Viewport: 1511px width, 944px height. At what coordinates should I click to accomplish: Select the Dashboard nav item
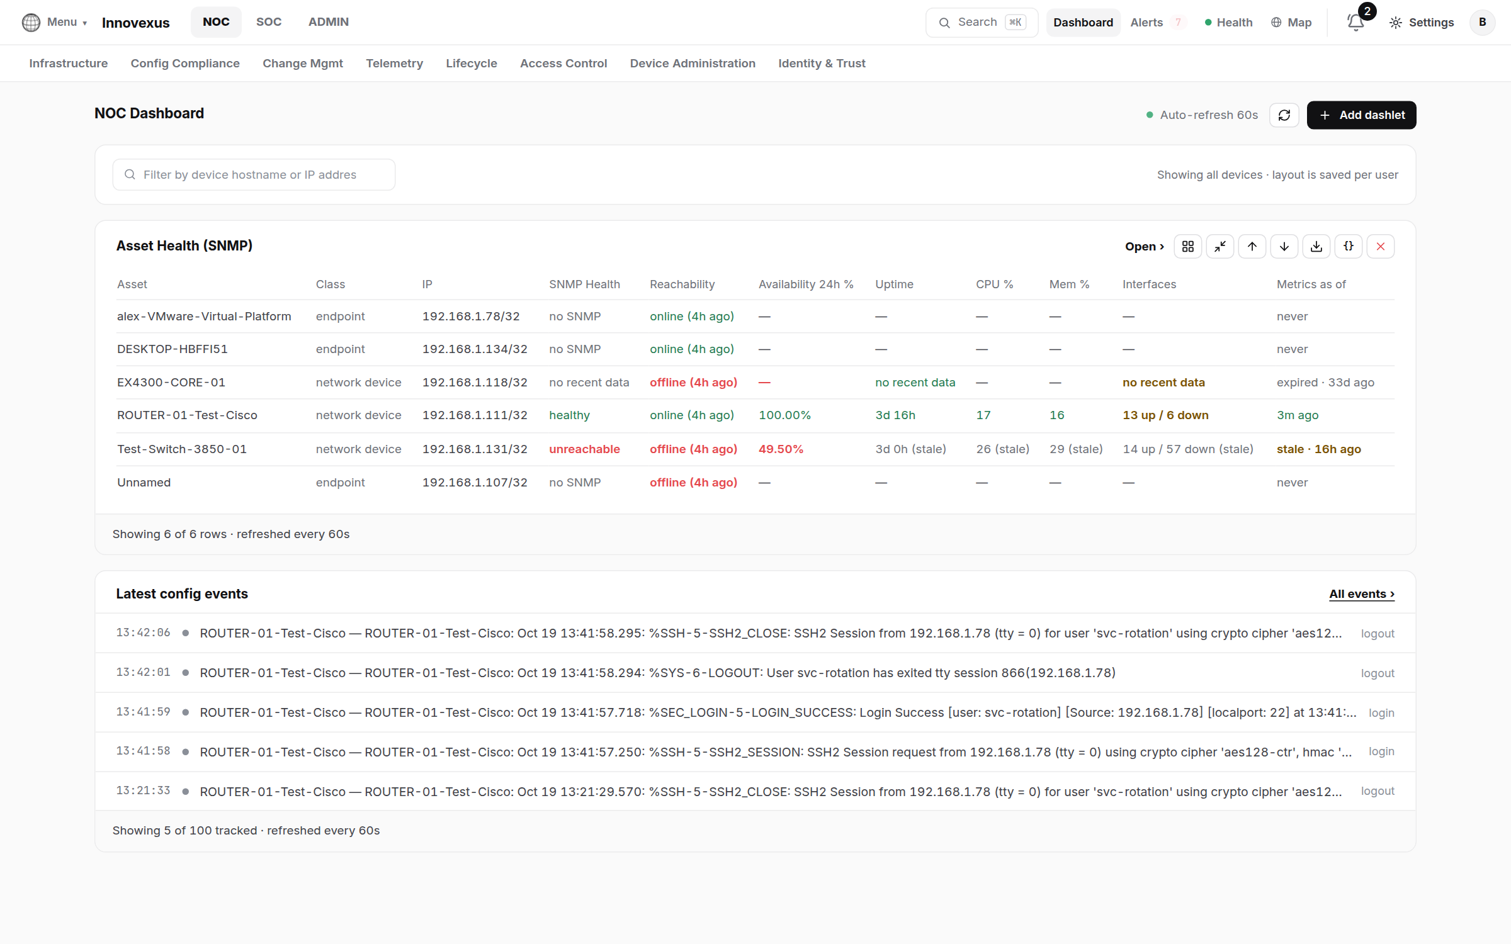point(1083,23)
